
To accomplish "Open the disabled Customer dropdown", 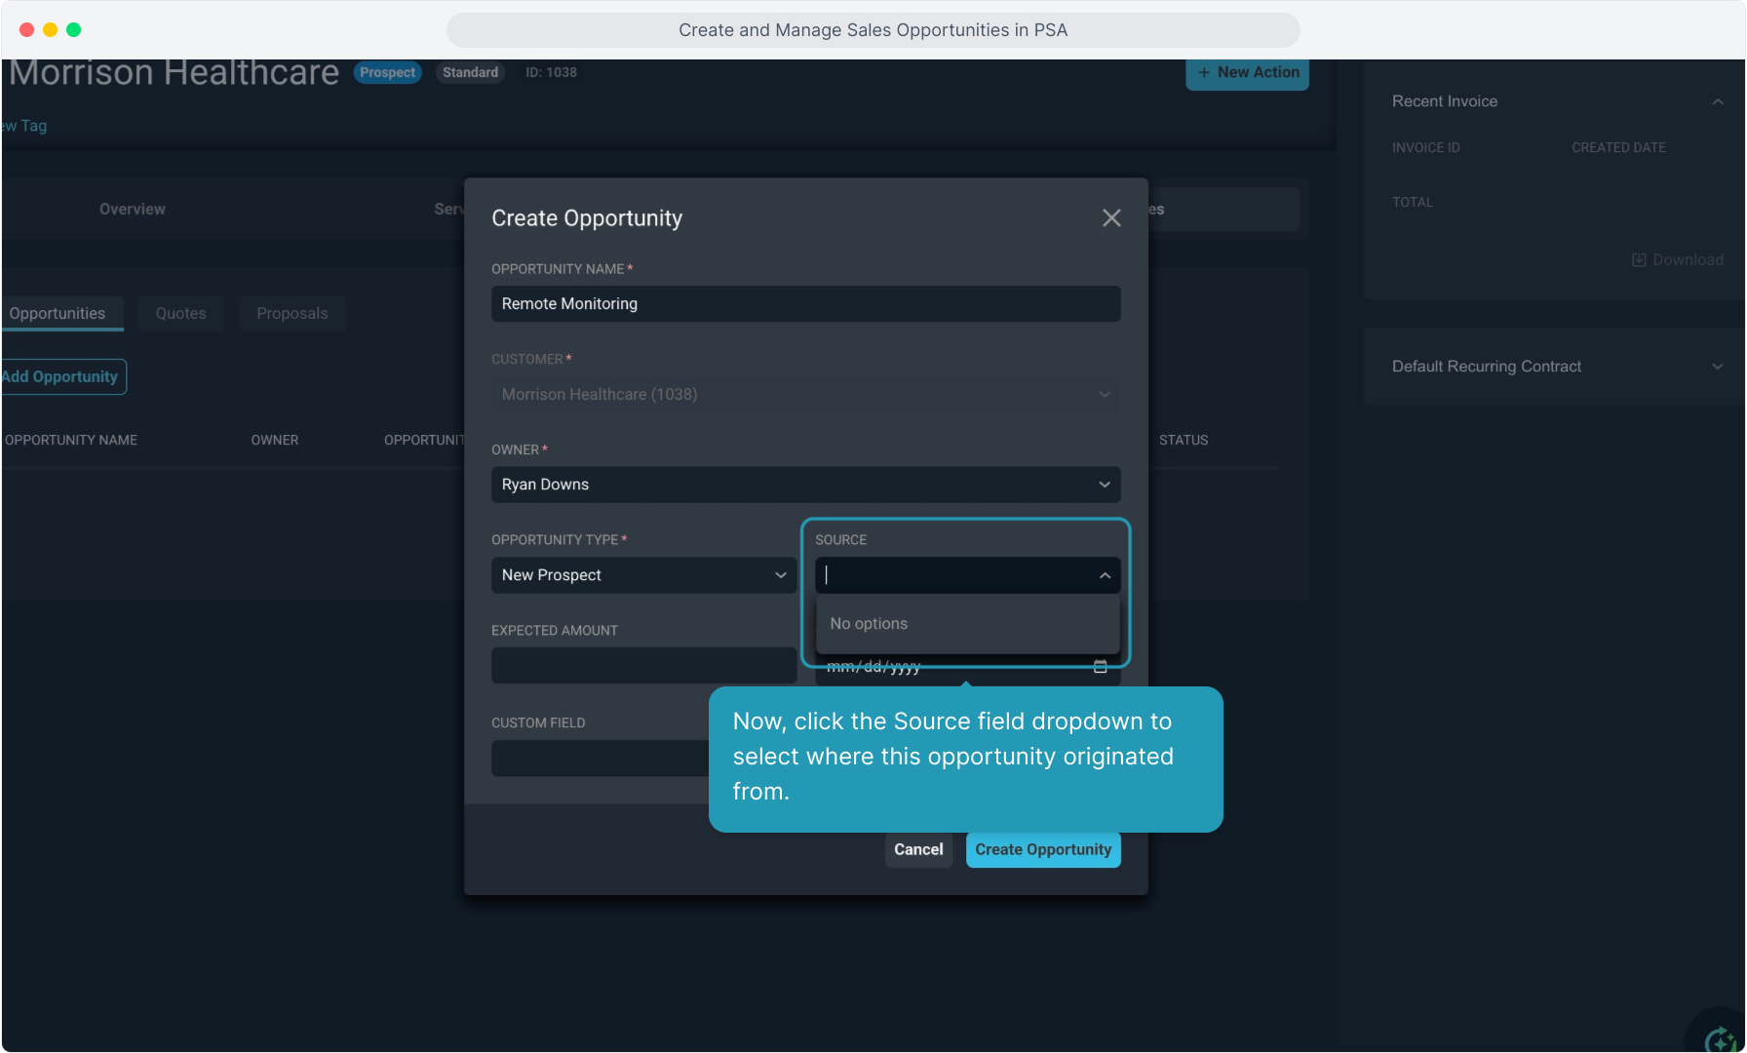I will click(806, 394).
